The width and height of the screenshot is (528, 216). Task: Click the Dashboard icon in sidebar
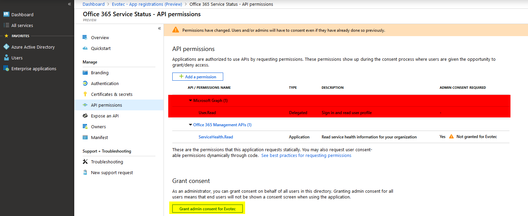(x=6, y=15)
